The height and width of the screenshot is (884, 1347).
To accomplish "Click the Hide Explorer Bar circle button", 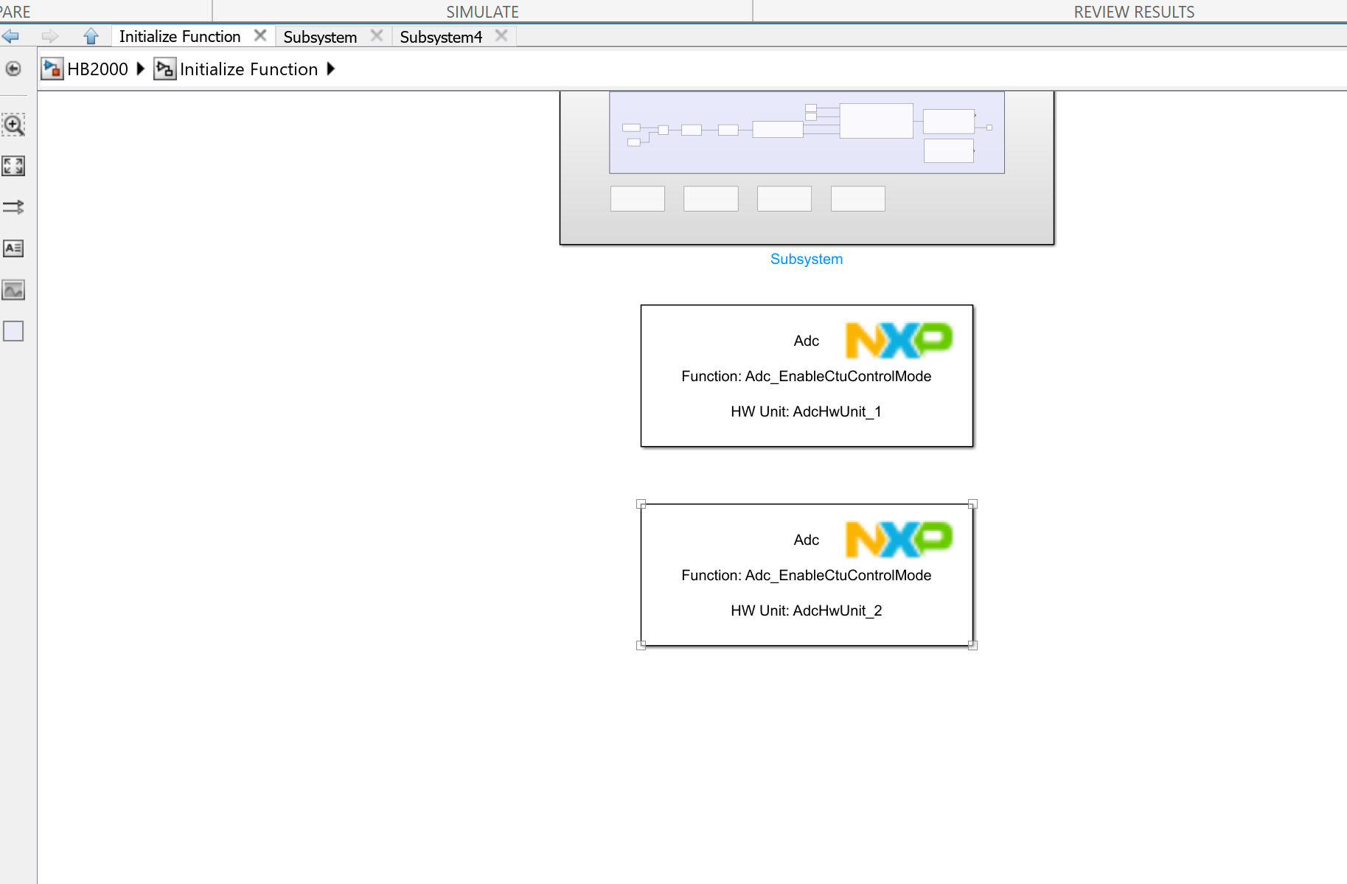I will [x=12, y=69].
